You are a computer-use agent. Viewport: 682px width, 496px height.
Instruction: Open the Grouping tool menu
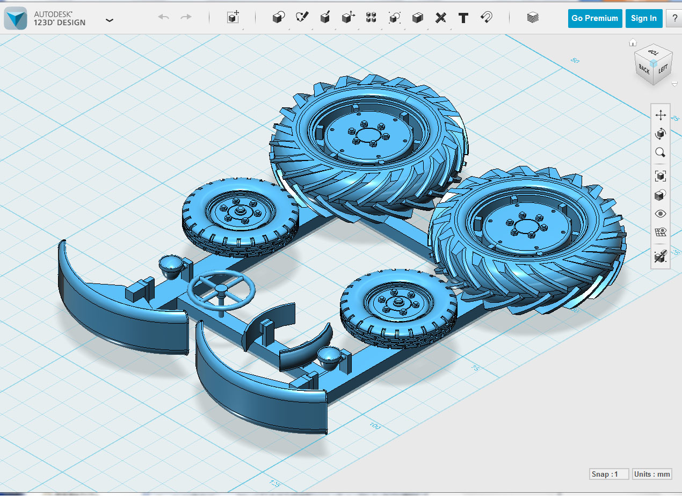click(x=394, y=18)
